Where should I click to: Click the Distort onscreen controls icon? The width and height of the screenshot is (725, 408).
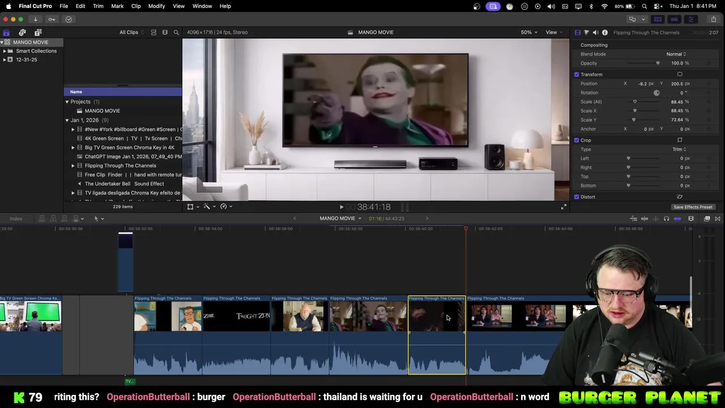[x=680, y=197]
